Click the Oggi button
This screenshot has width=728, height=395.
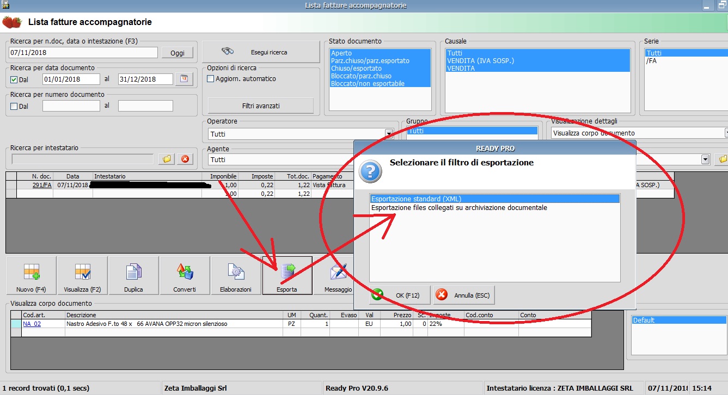coord(178,53)
